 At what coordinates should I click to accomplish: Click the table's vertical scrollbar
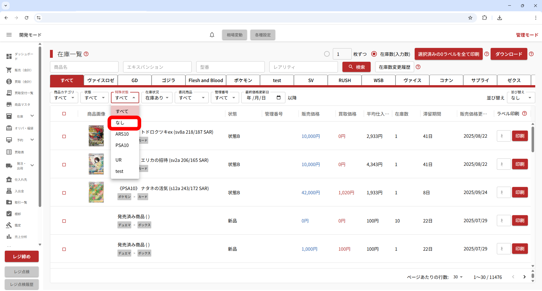(x=533, y=140)
